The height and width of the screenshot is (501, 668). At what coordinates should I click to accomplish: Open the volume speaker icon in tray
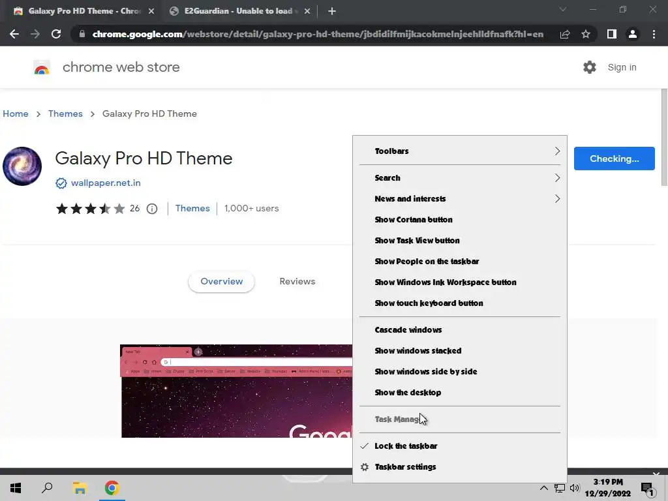click(x=575, y=488)
